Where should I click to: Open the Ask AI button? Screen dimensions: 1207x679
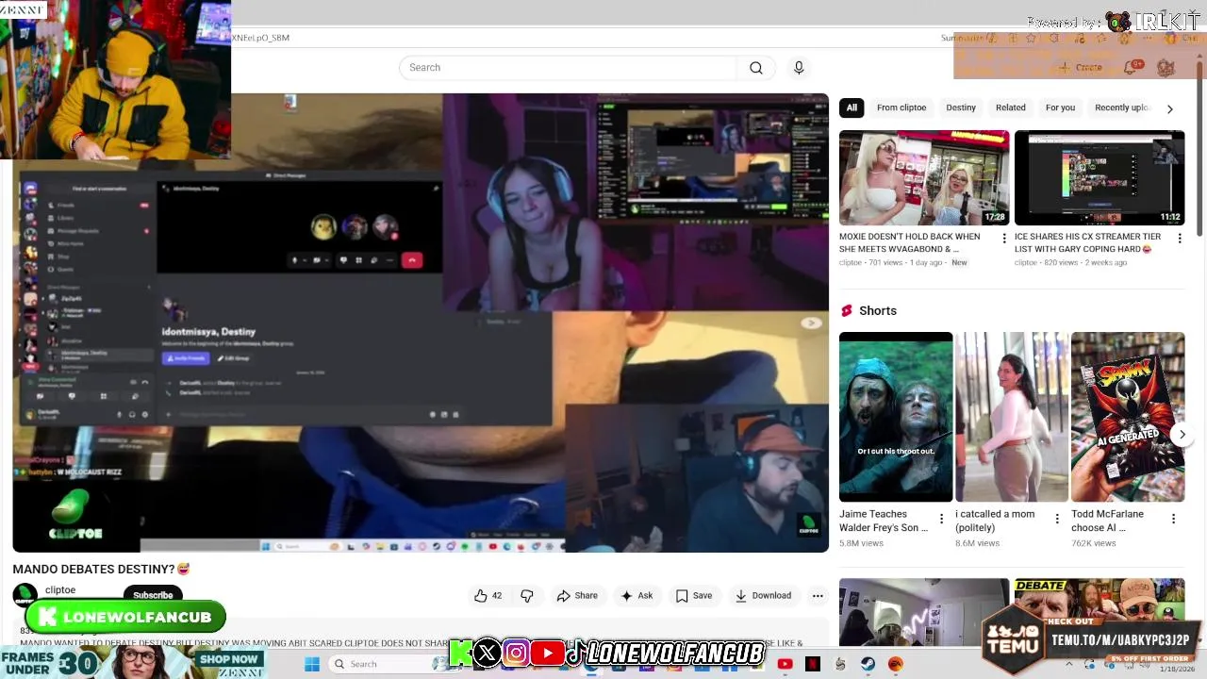[x=637, y=595]
